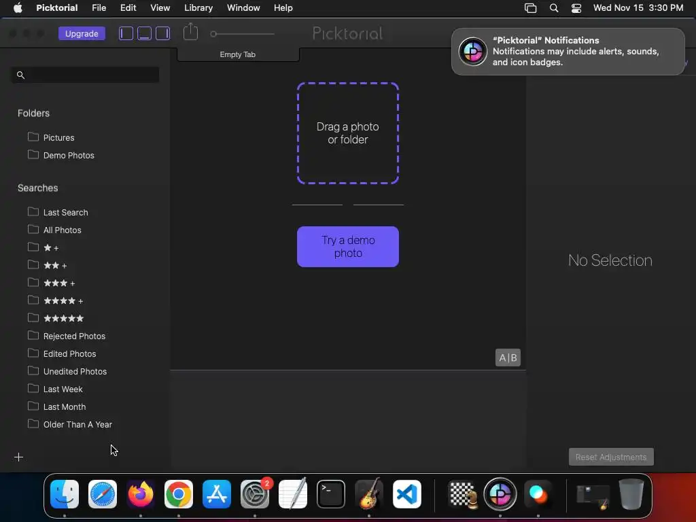Click the Share export icon

click(190, 32)
